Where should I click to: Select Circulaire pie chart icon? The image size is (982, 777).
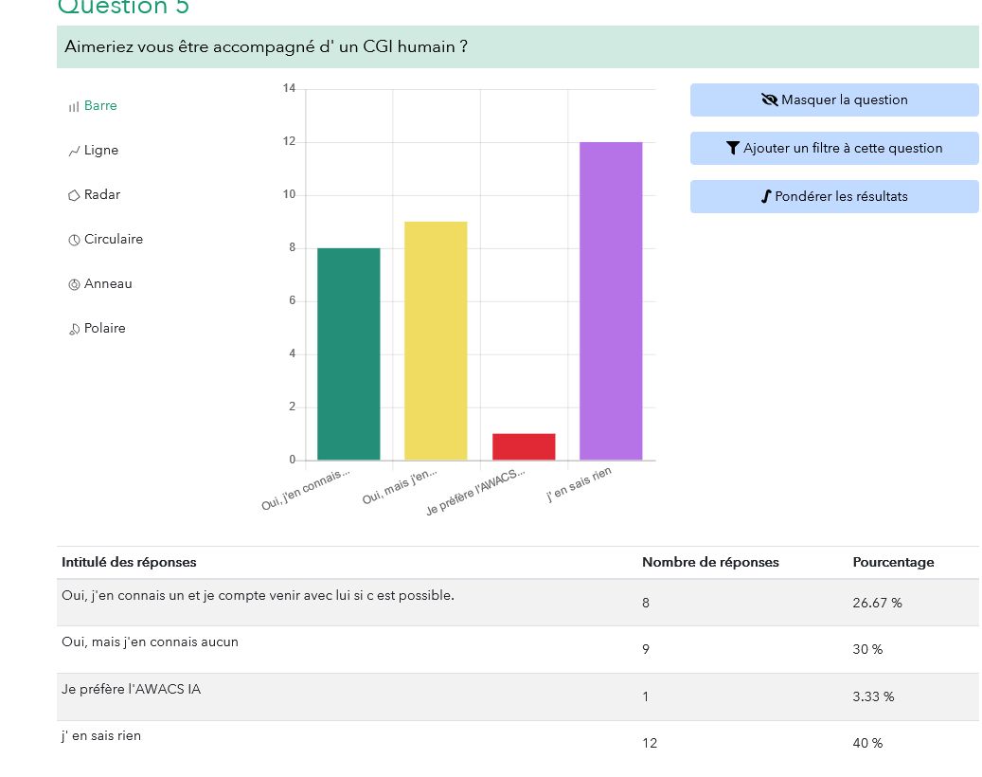tap(74, 241)
